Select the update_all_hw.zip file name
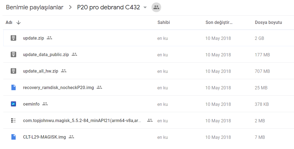Image resolution: width=294 pixels, height=149 pixels. click(41, 71)
